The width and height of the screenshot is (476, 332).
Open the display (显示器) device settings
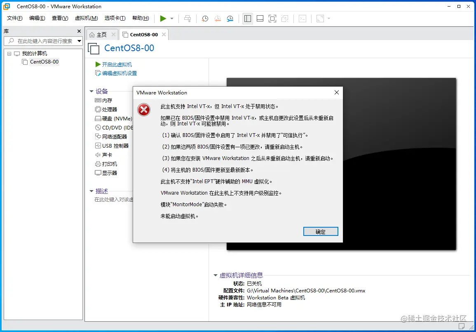pos(108,173)
